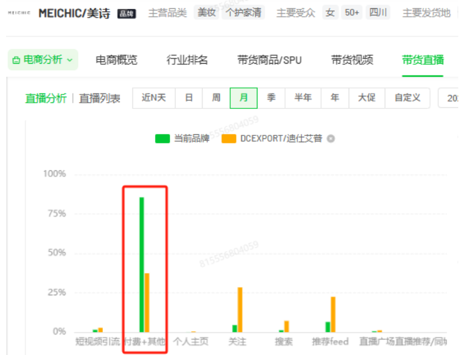471x355 pixels.
Task: Click green 付费+其他 bar in chart
Action: [142, 264]
